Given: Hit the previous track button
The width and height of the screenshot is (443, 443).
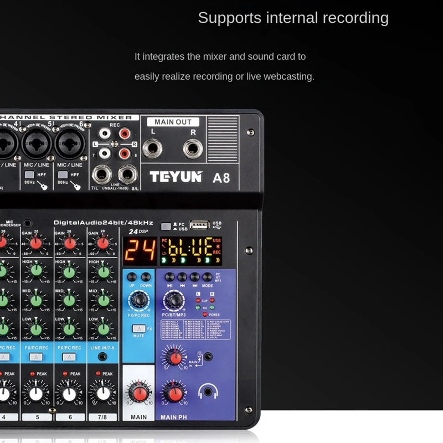Looking at the screenshot, I should click(182, 277).
